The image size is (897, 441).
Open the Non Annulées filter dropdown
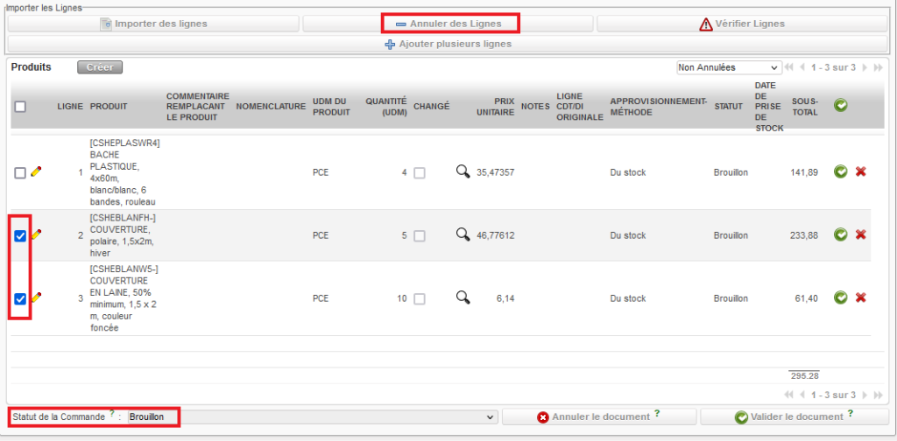729,67
